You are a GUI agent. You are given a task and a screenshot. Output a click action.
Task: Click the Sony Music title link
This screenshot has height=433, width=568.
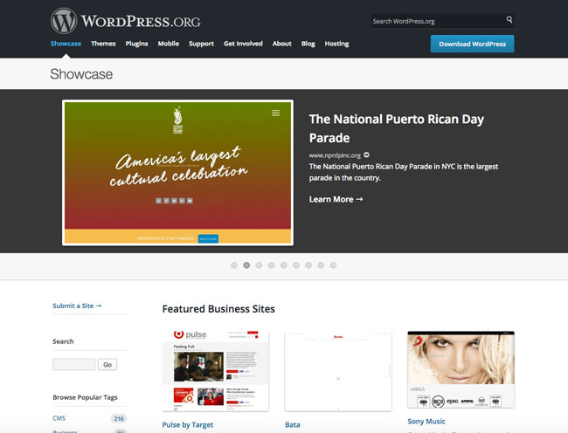coord(426,422)
